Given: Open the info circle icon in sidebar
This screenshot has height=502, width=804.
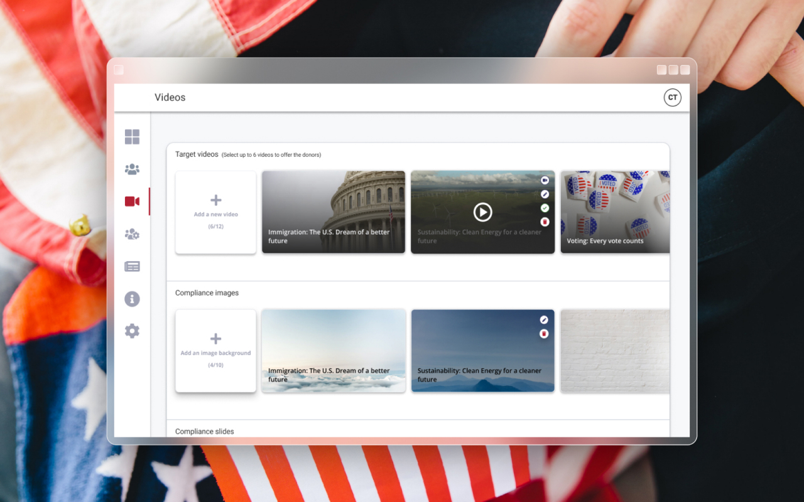Looking at the screenshot, I should tap(132, 299).
